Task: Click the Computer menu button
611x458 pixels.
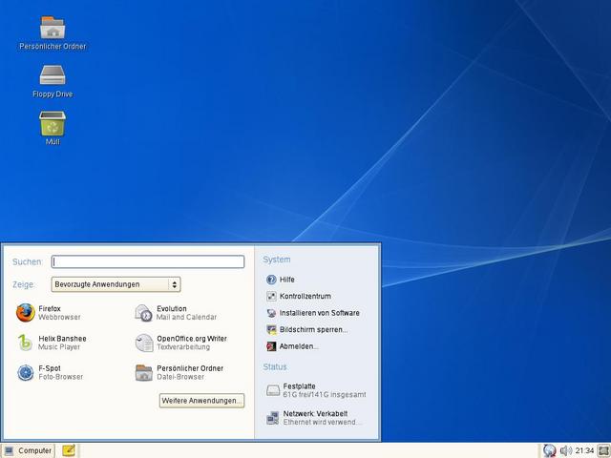Action: [x=28, y=450]
